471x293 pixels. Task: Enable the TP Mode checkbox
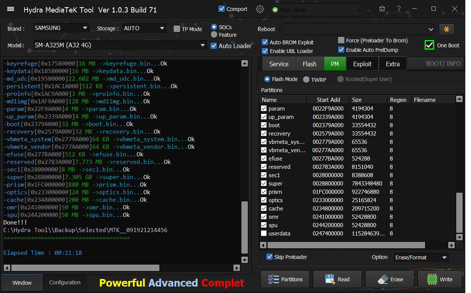(x=177, y=29)
